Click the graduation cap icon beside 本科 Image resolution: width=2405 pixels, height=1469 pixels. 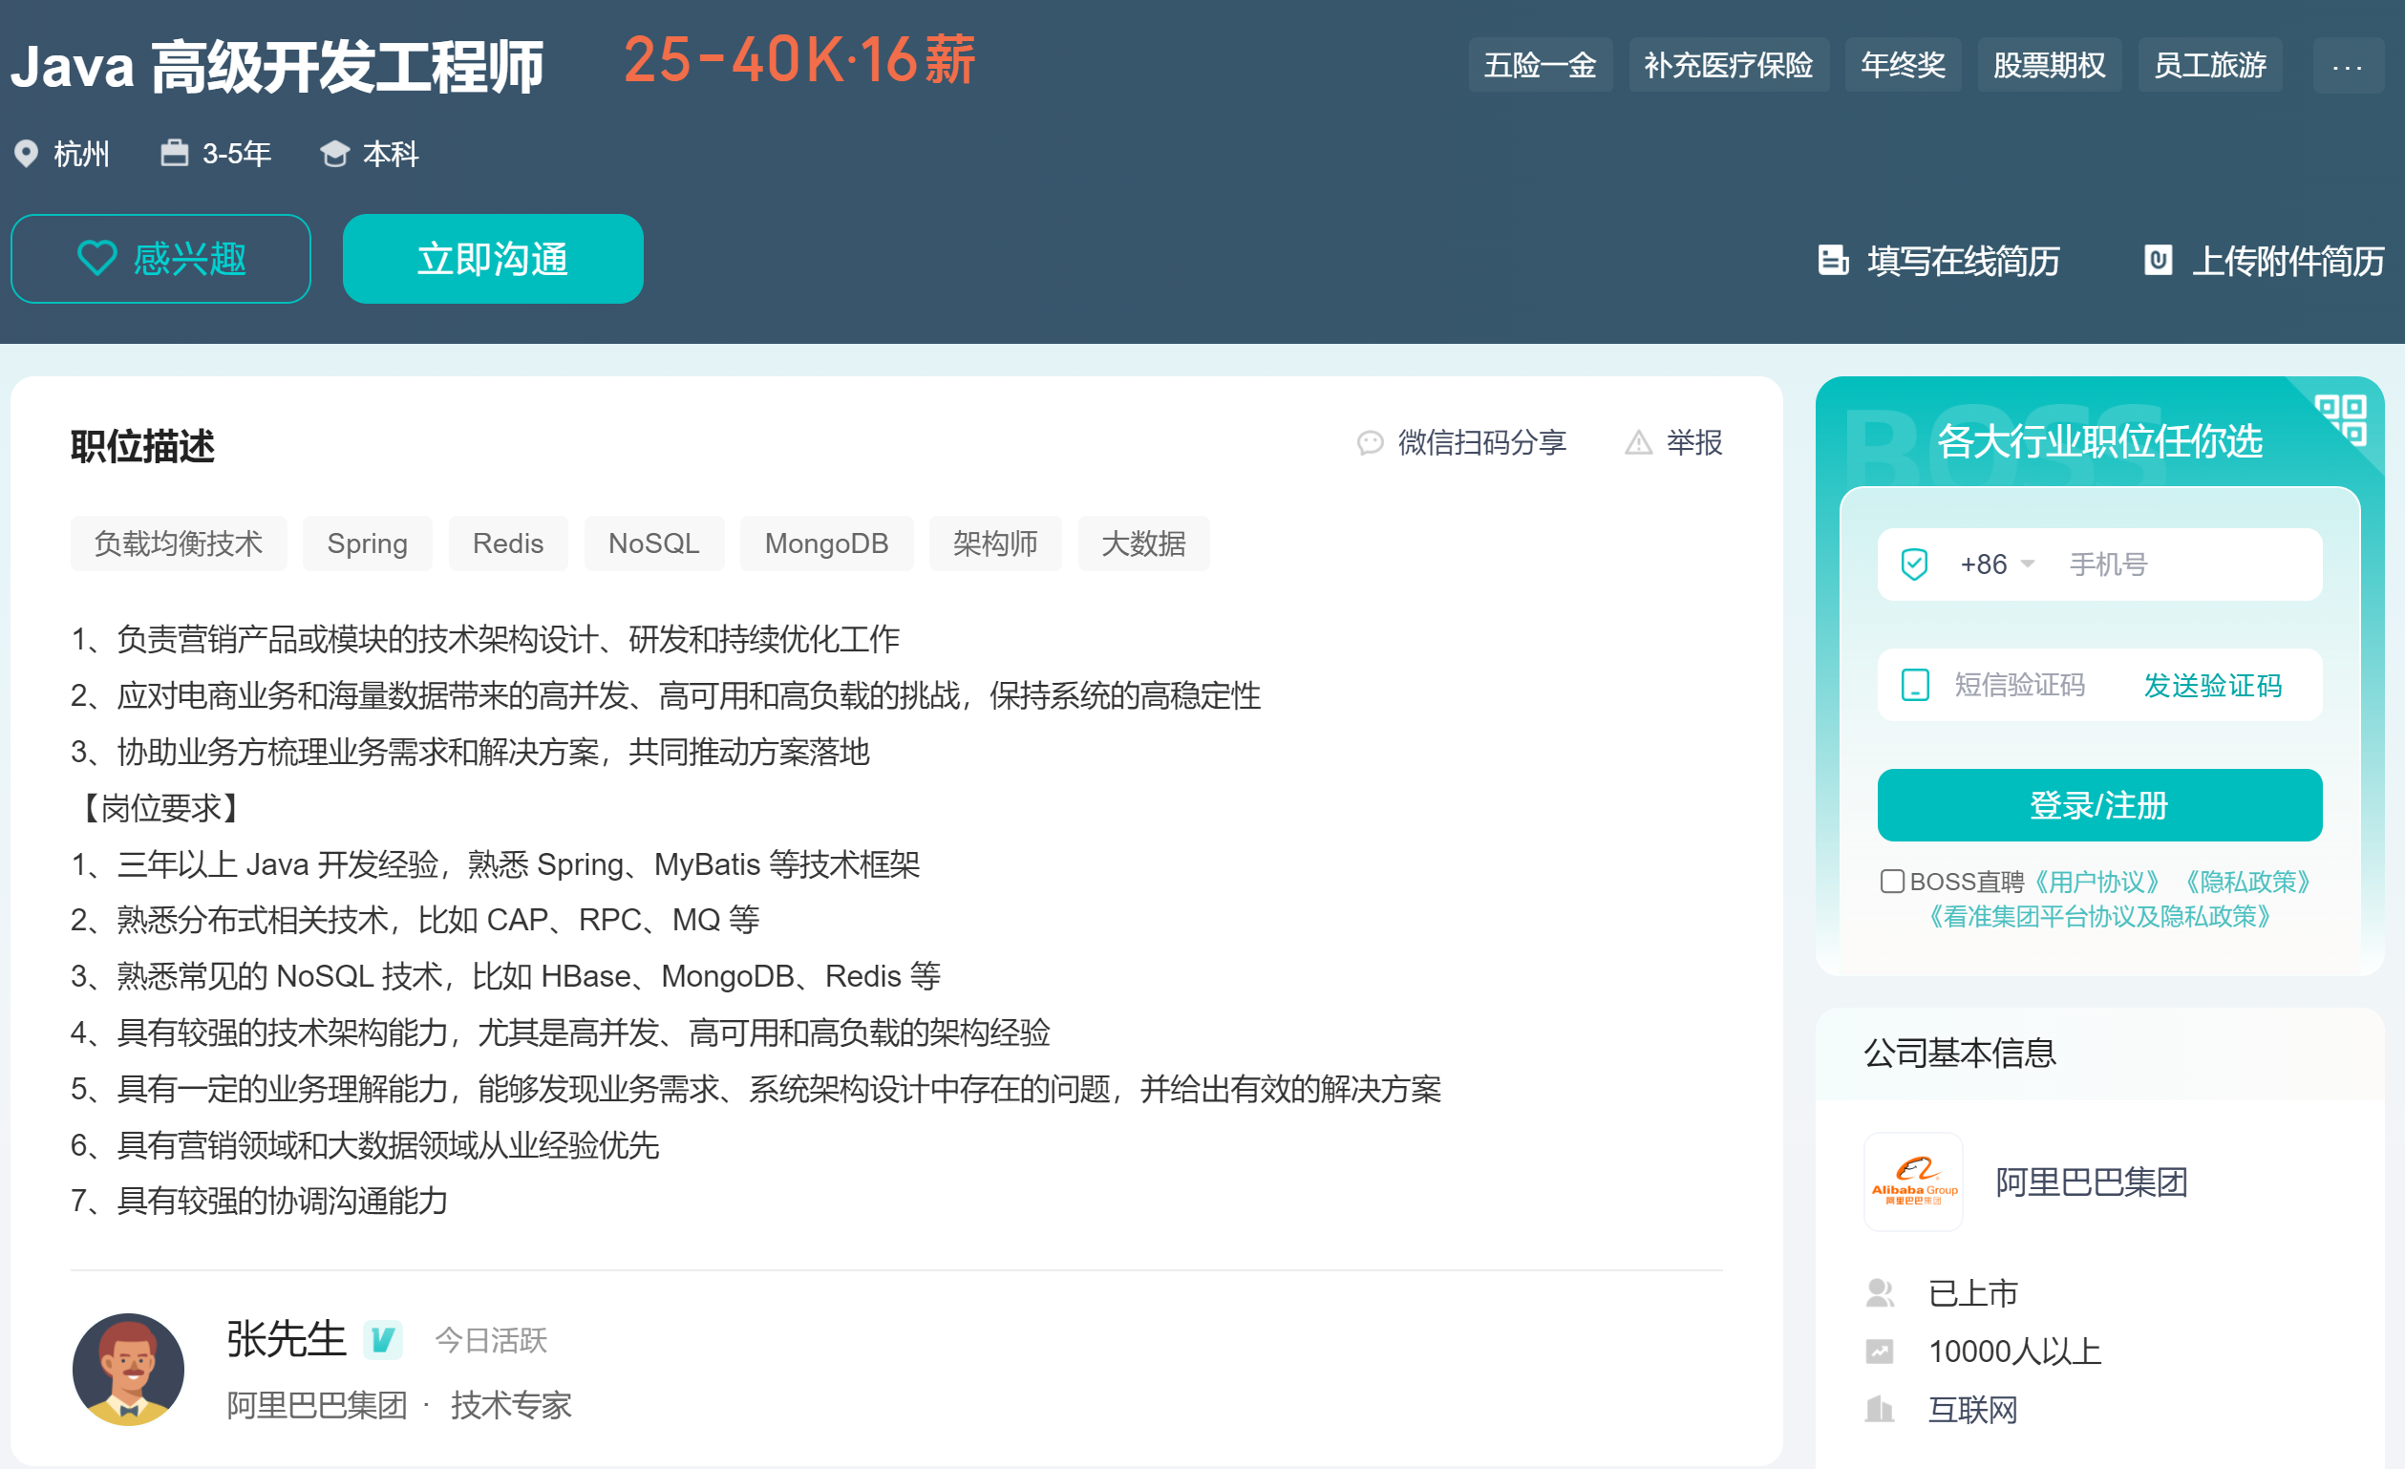coord(335,153)
